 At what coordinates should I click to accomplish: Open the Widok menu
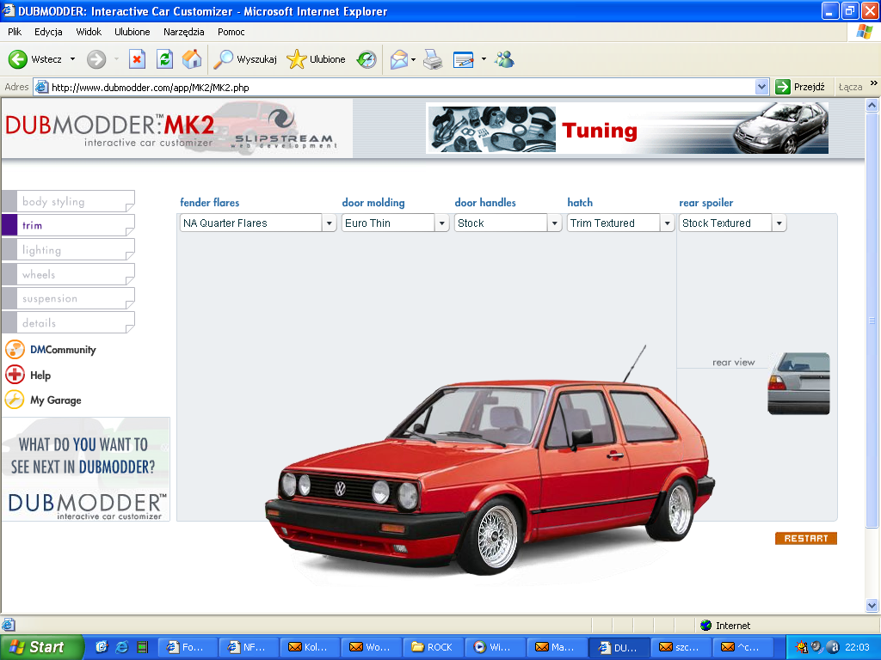click(x=89, y=32)
